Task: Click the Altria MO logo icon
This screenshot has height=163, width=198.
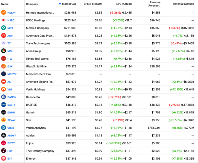Action: 4,51
